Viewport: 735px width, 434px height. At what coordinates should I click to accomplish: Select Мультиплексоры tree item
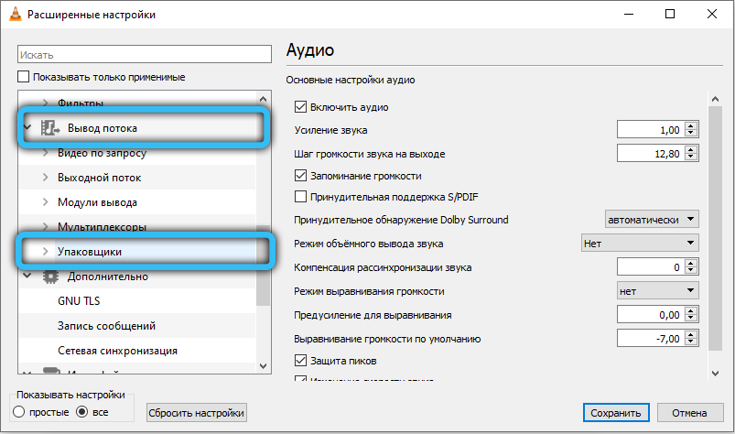coord(102,227)
